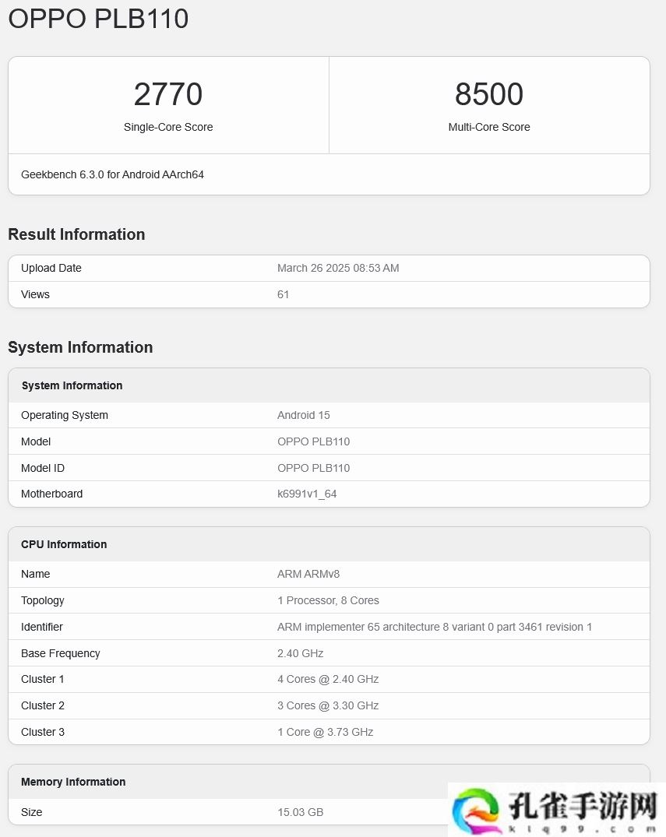Image resolution: width=666 pixels, height=837 pixels.
Task: Select the ARM implementer 65 identifier string
Action: click(434, 627)
